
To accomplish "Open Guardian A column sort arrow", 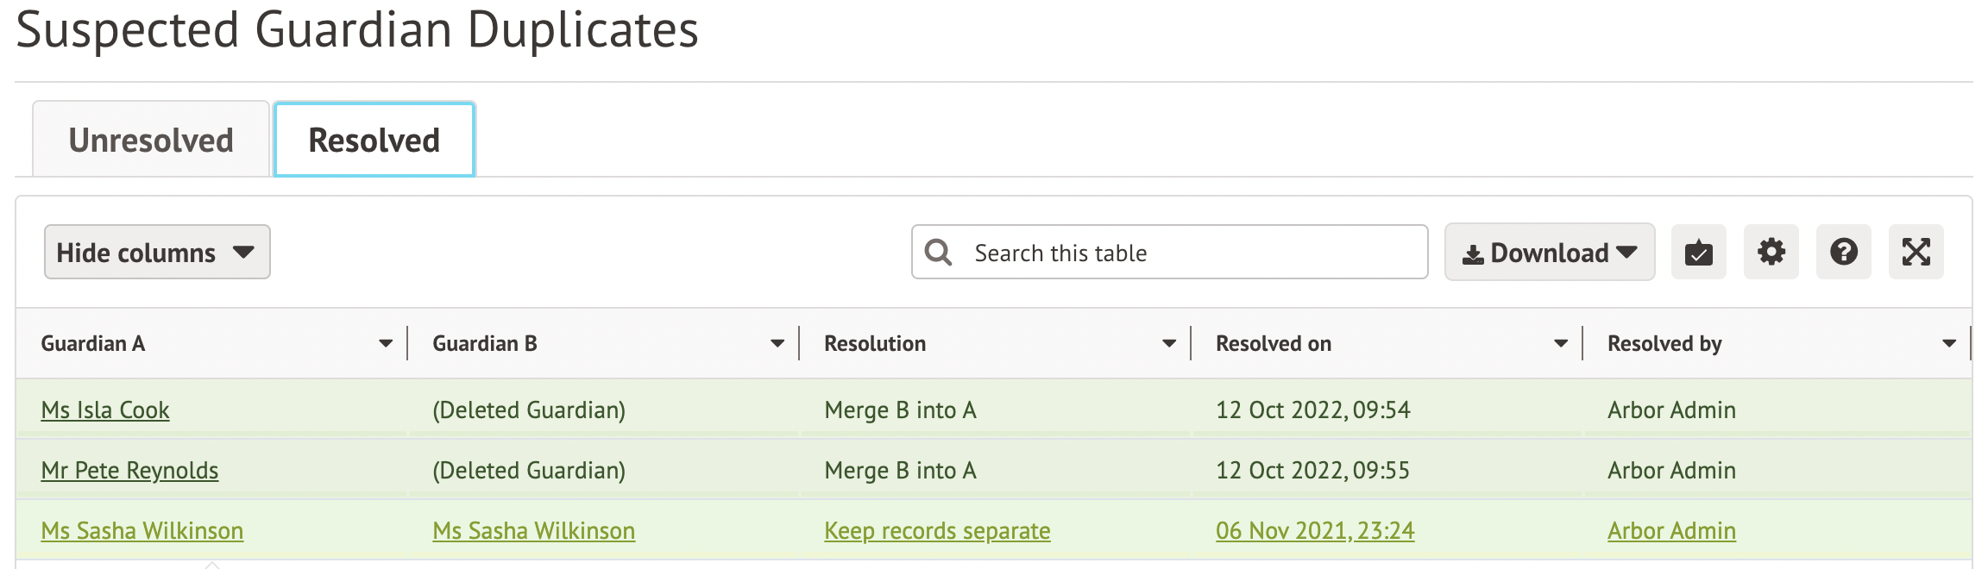I will point(385,344).
